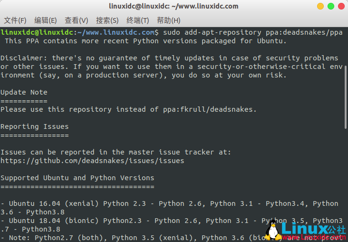Open the 编辑(E) menu
The height and width of the screenshot is (242, 348).
click(x=45, y=20)
